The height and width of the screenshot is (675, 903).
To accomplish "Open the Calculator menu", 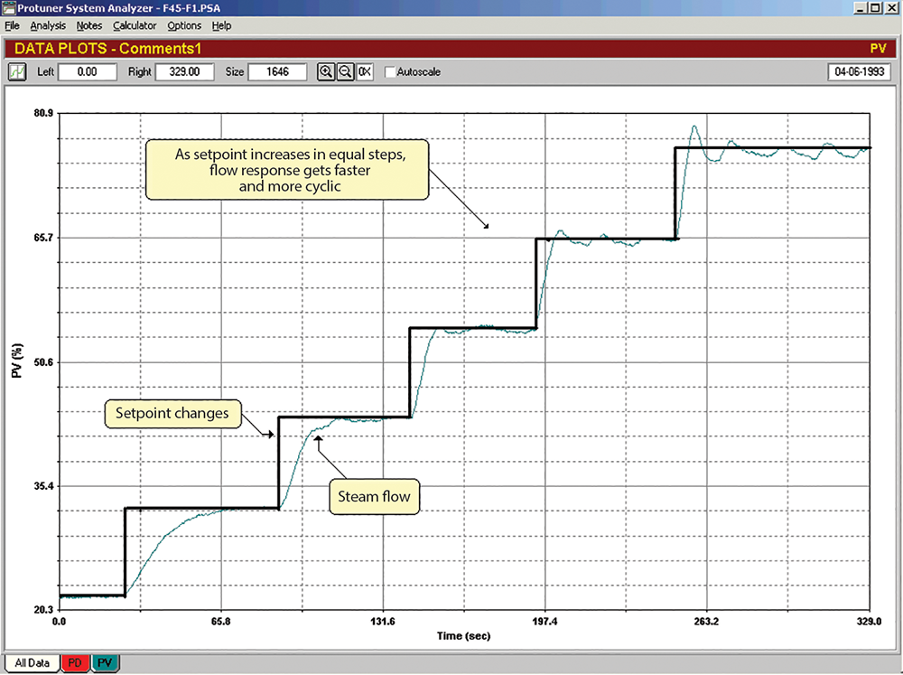I will 135,25.
